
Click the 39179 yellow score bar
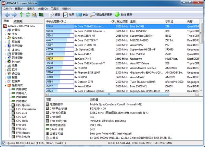[x=60, y=59]
